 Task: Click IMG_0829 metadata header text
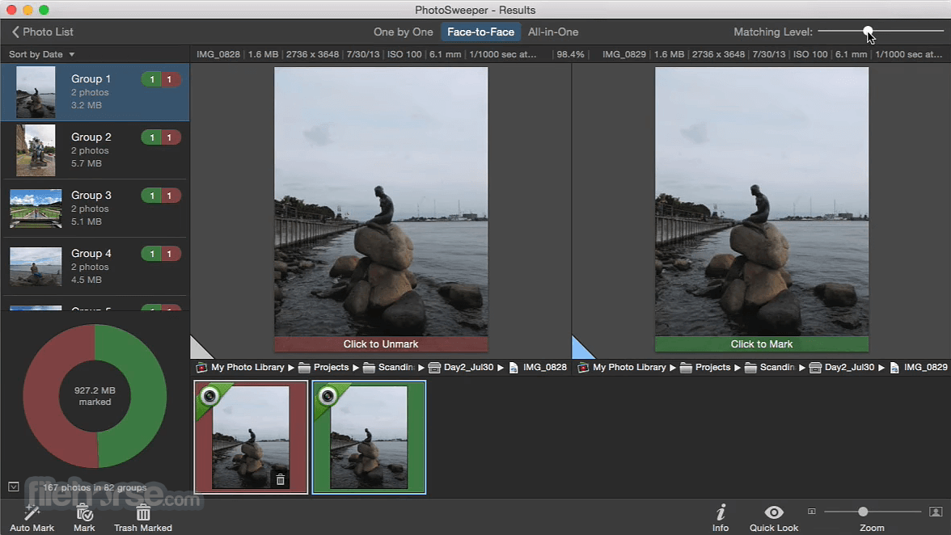[x=772, y=54]
